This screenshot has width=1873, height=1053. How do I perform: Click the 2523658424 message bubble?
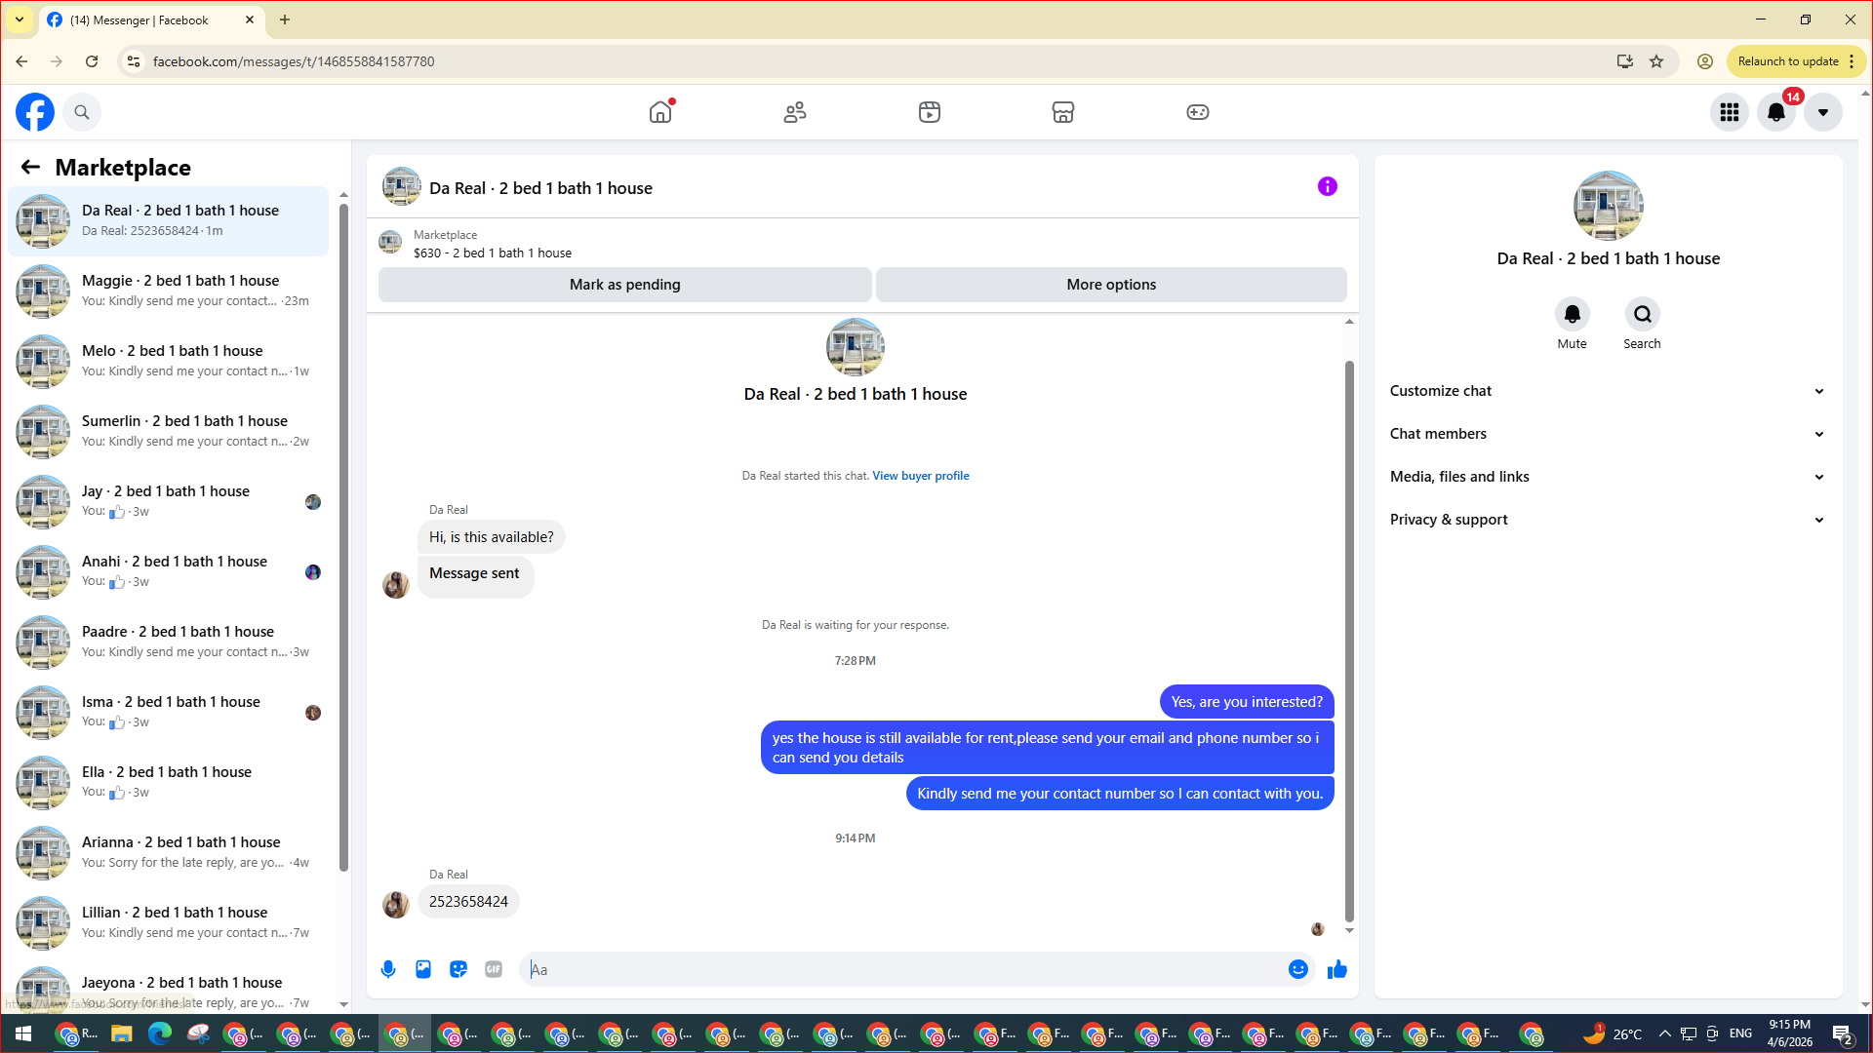click(468, 902)
